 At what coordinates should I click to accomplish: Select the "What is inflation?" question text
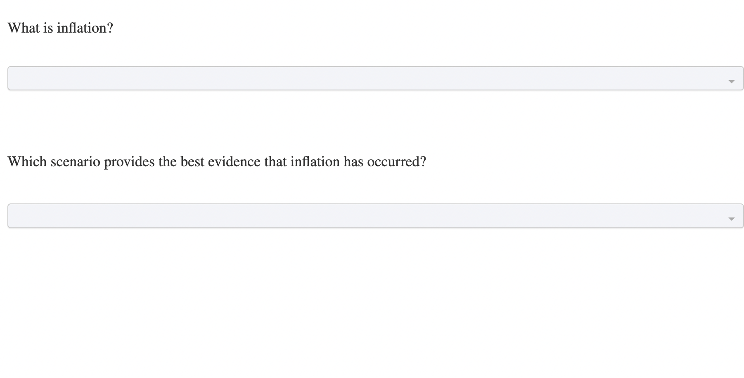[60, 28]
